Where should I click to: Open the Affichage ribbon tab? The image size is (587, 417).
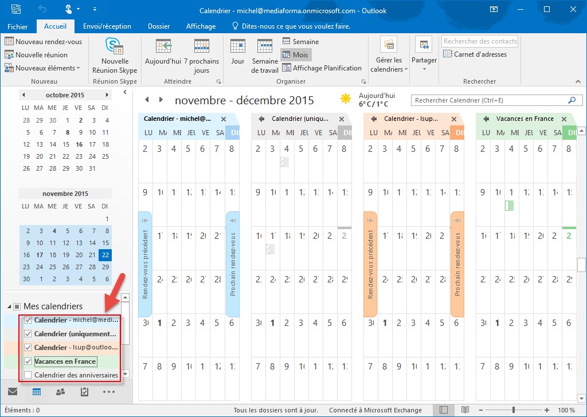tap(201, 26)
